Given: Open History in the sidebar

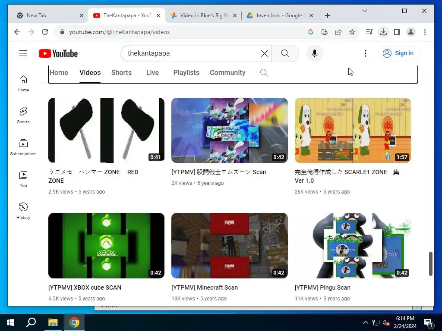Looking at the screenshot, I should pyautogui.click(x=23, y=211).
